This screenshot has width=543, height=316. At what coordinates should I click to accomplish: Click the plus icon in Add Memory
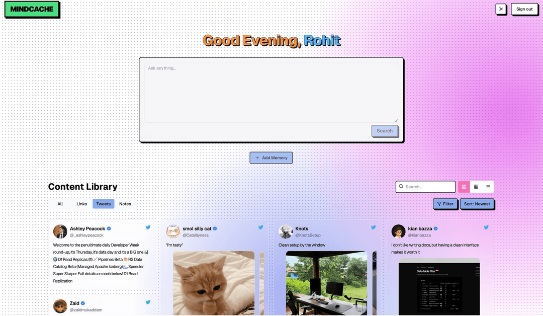click(257, 157)
